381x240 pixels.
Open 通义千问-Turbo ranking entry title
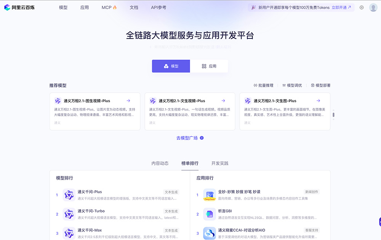[91, 211]
